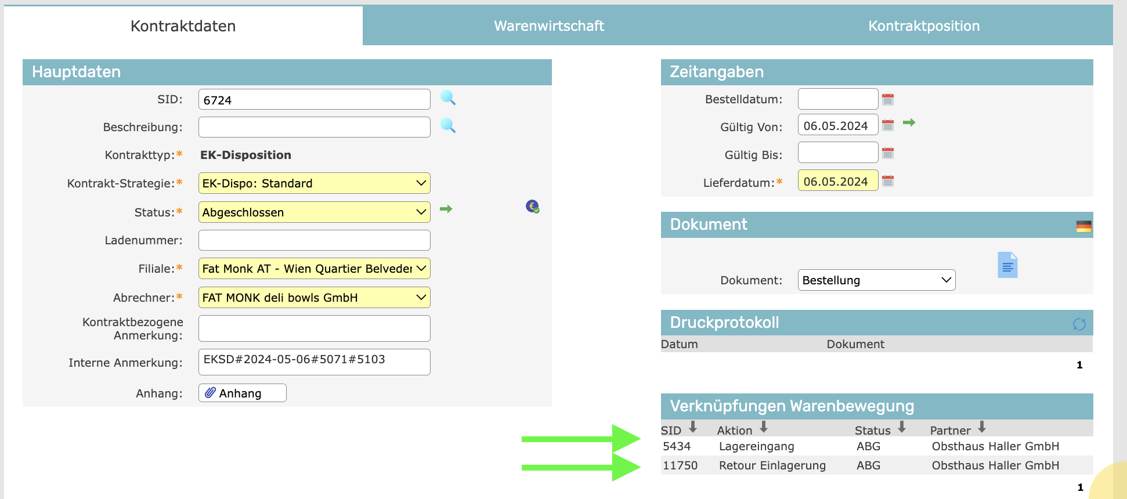Expand the Status dropdown showing Abgeschlossen
This screenshot has width=1127, height=499.
(x=314, y=212)
